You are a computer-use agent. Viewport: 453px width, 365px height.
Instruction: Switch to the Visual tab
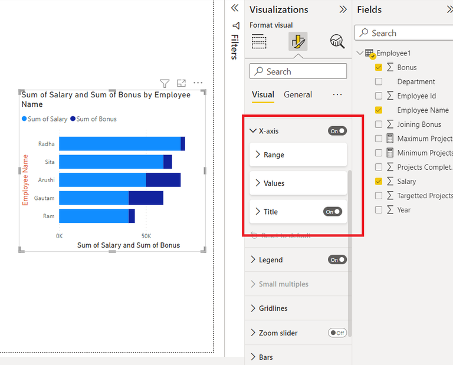[263, 94]
